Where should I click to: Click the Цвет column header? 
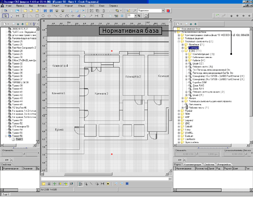coord(238,169)
